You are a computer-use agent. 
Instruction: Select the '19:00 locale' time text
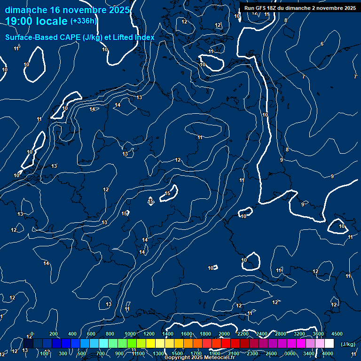36,21
